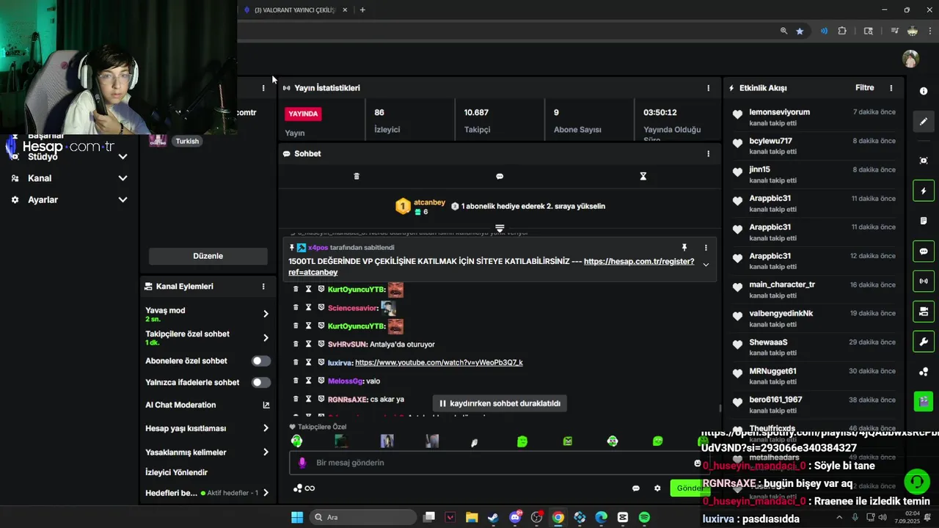Open Steam from the Windows taskbar
Viewport: 939px width, 528px height.
(493, 517)
